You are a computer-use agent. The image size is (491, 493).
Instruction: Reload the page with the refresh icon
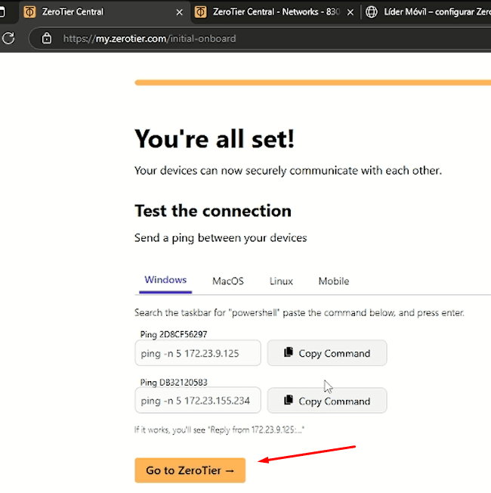click(8, 38)
